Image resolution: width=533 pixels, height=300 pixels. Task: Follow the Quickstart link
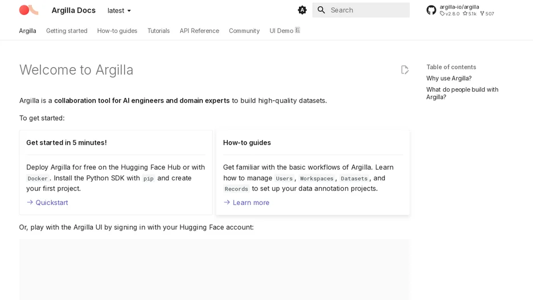pyautogui.click(x=52, y=203)
